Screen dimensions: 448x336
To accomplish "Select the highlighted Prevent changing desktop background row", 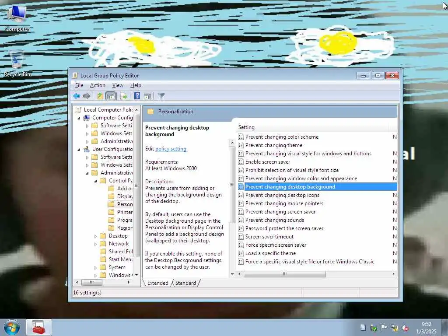I will pyautogui.click(x=317, y=187).
